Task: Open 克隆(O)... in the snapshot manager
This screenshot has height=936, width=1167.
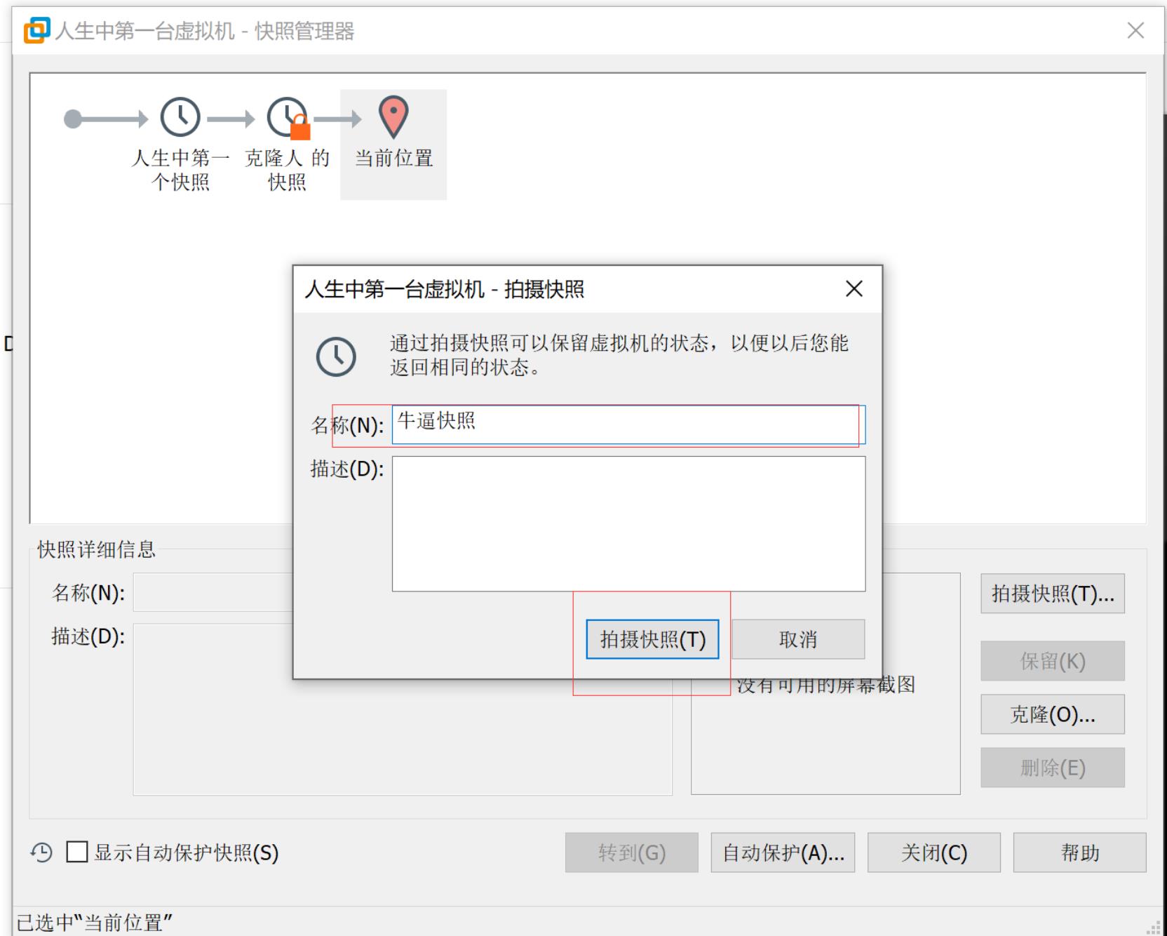Action: 1053,714
